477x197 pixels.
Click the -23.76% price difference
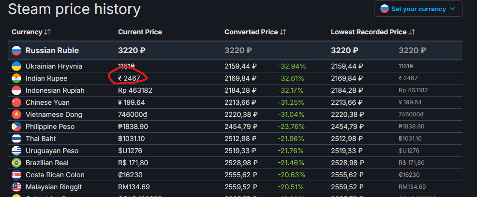pos(291,127)
